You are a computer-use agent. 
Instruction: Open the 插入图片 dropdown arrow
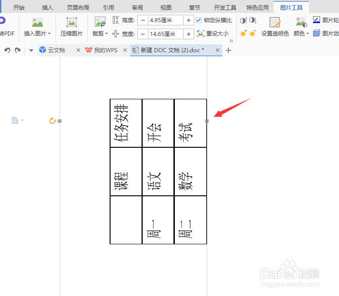click(49, 34)
